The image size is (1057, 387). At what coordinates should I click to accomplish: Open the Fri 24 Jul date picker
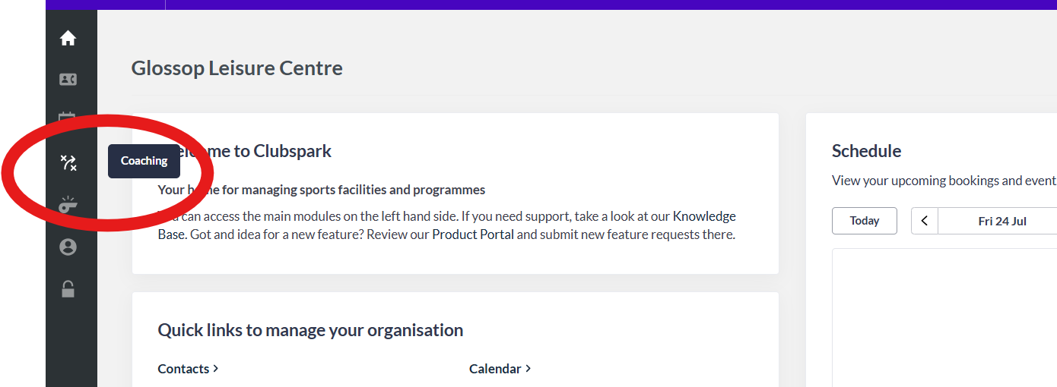(1002, 221)
